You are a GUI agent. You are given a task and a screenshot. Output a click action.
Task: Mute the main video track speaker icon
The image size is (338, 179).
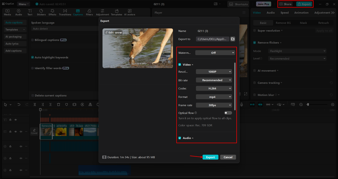(x=21, y=132)
